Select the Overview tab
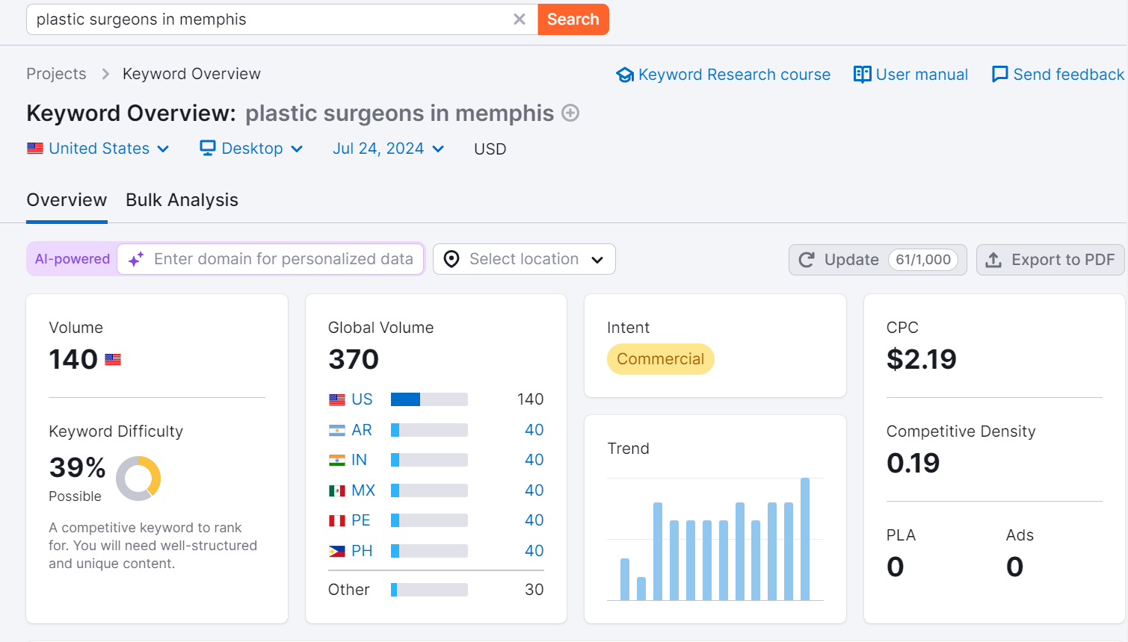 click(x=67, y=200)
